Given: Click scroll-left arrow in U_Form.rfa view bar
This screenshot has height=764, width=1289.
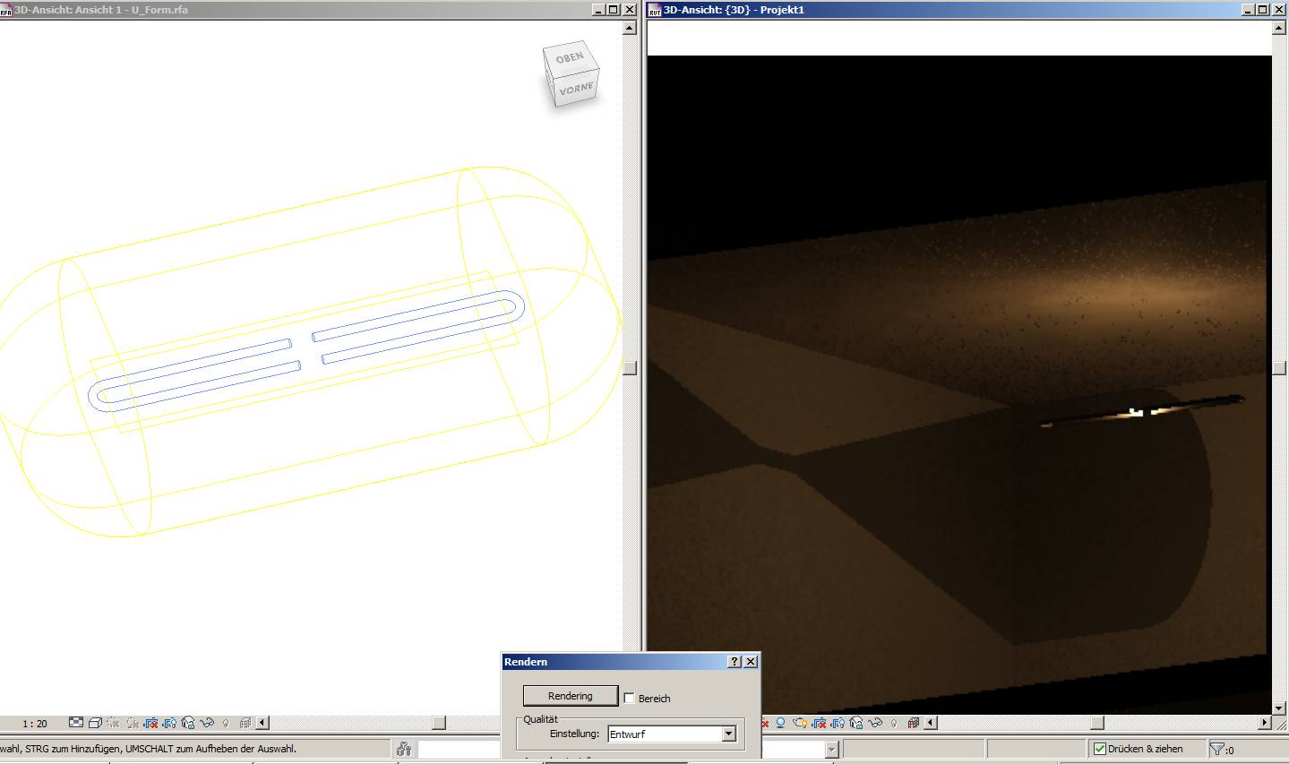Looking at the screenshot, I should tap(262, 723).
